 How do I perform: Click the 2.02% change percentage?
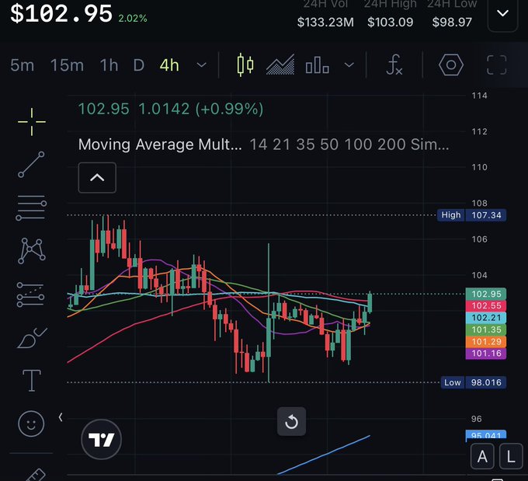(133, 18)
